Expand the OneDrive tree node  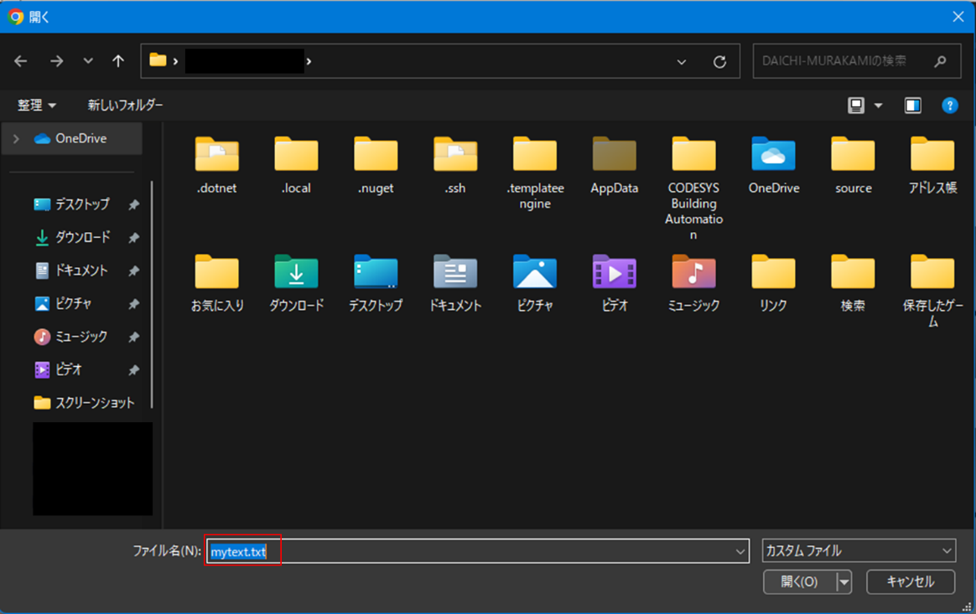tap(16, 139)
